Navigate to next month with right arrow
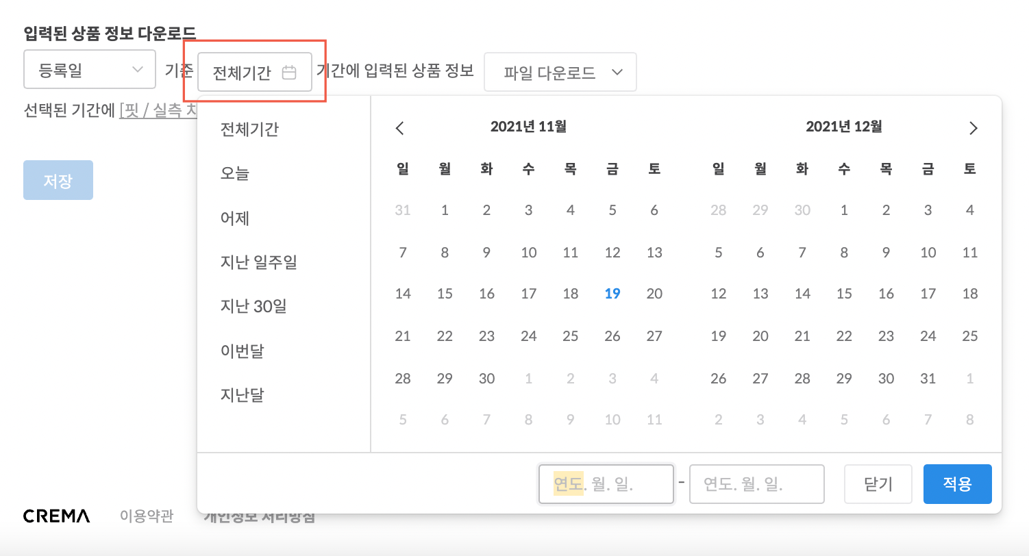The width and height of the screenshot is (1029, 556). pos(973,127)
